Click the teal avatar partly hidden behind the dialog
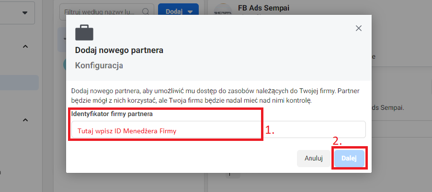 coord(65,64)
